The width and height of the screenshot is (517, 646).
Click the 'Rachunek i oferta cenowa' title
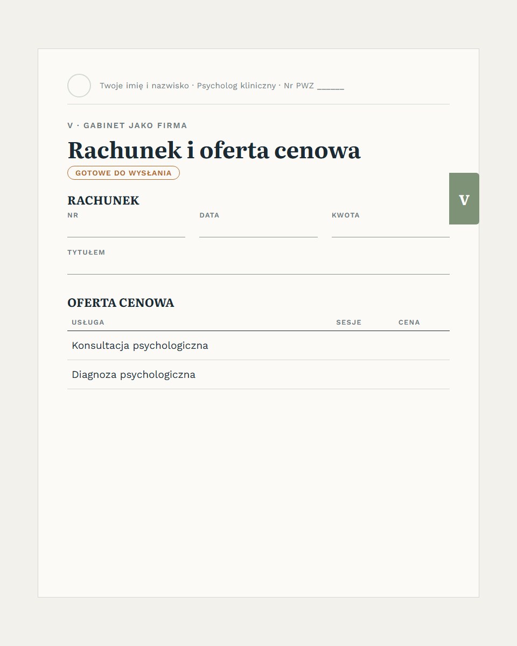click(214, 150)
